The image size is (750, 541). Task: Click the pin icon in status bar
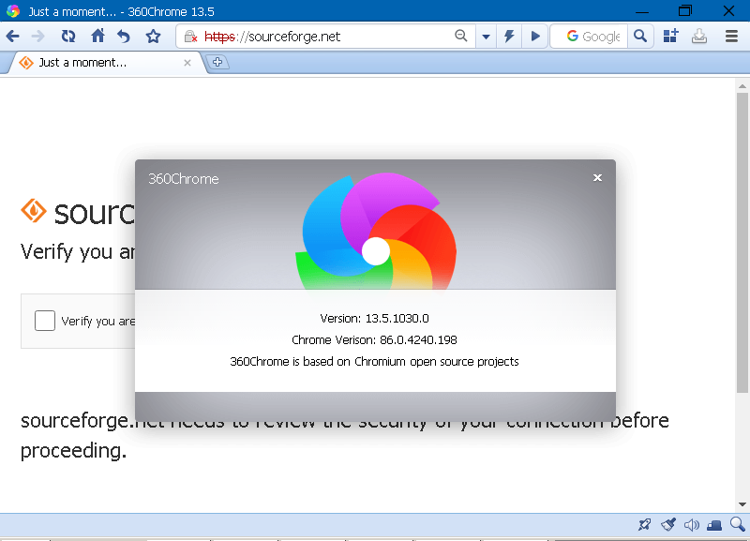click(644, 525)
